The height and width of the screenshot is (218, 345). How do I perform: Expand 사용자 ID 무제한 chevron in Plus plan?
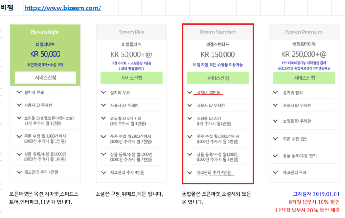tap(103, 105)
